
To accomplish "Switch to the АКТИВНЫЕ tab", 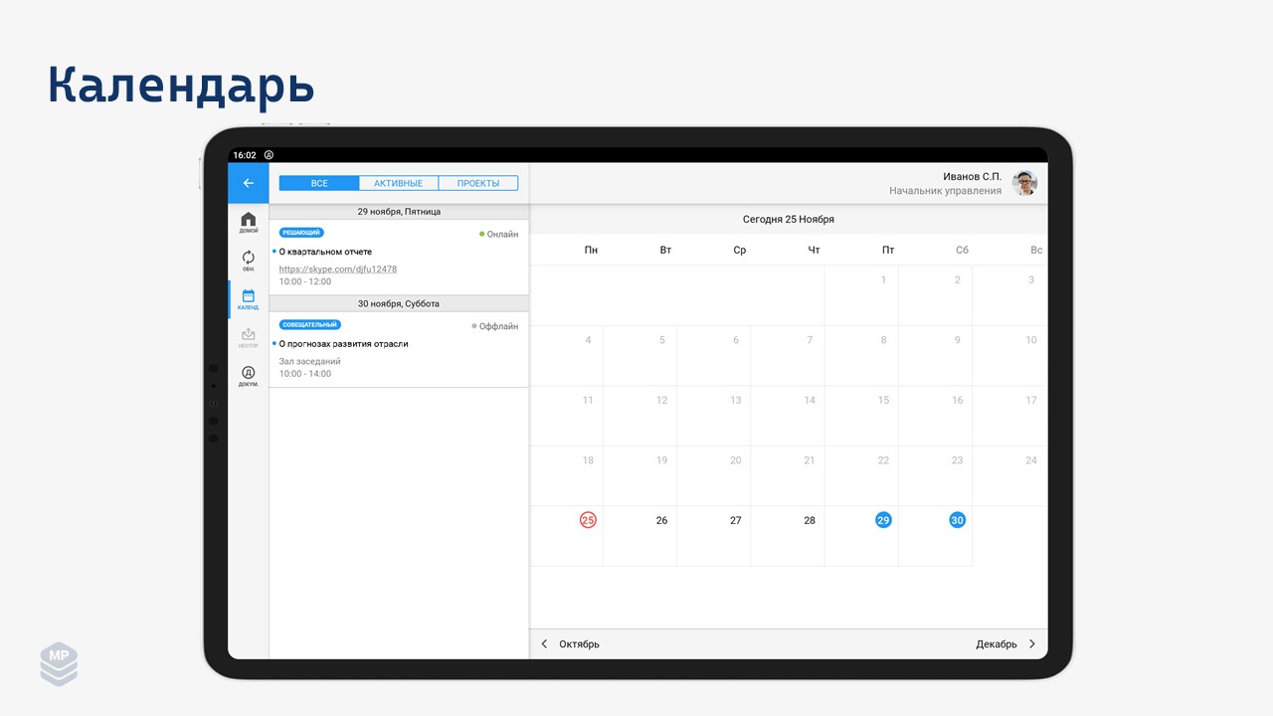I will coord(398,183).
